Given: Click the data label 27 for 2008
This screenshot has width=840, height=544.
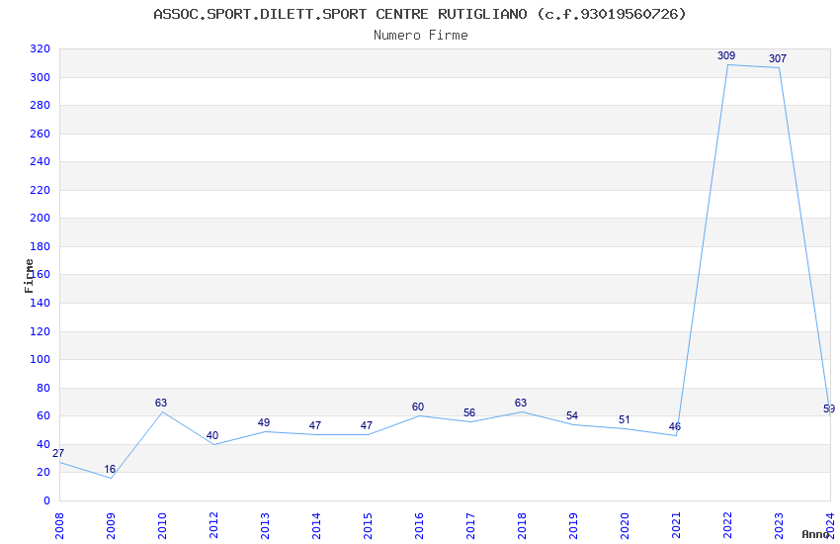Looking at the screenshot, I should pos(58,453).
